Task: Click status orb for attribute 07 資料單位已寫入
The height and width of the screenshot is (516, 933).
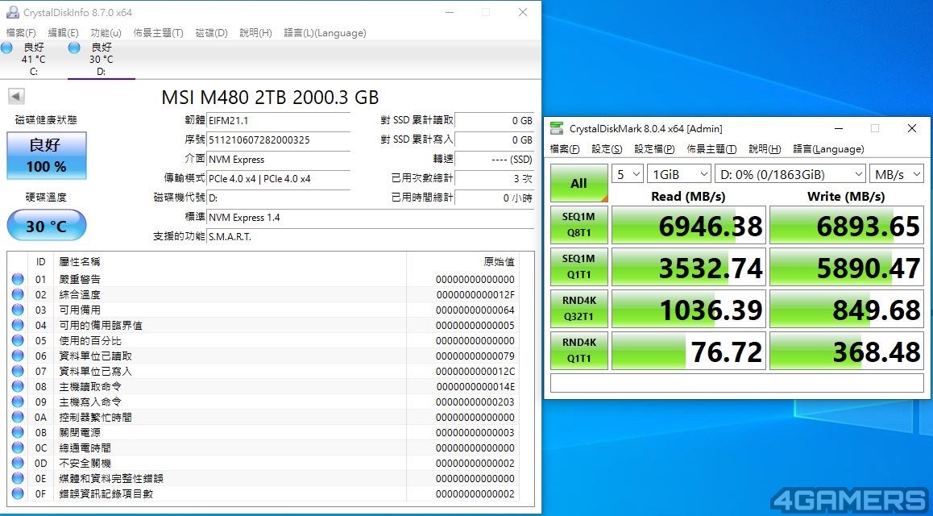Action: 18,372
